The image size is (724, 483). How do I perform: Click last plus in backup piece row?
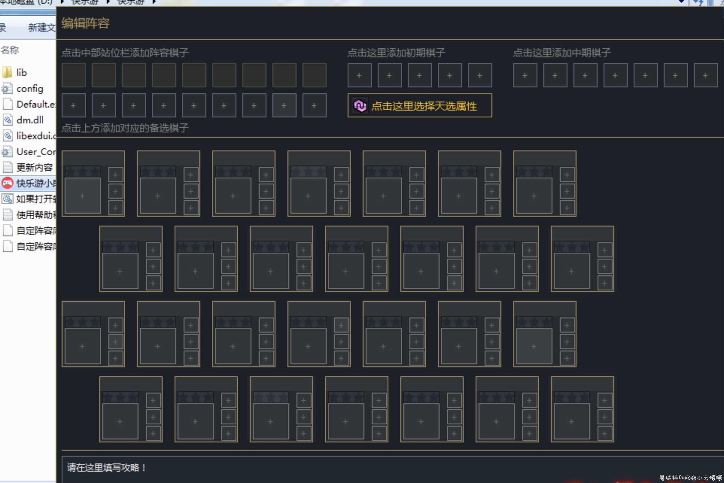click(x=314, y=105)
